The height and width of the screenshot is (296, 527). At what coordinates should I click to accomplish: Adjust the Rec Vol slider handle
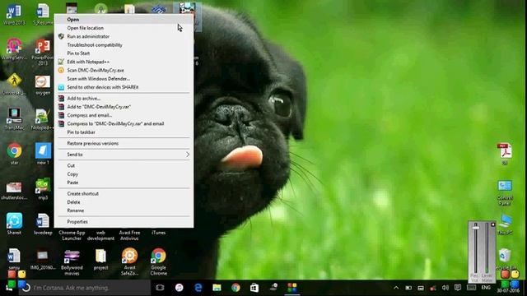coord(476,228)
